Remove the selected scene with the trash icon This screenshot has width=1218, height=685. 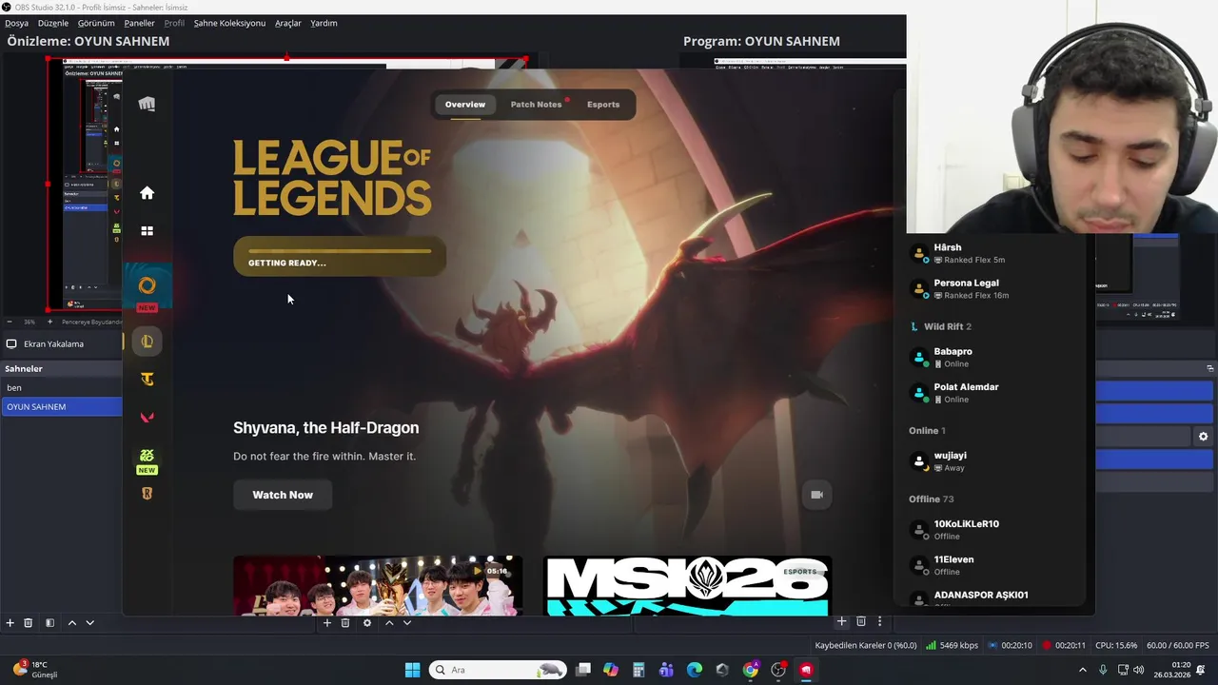coord(29,622)
